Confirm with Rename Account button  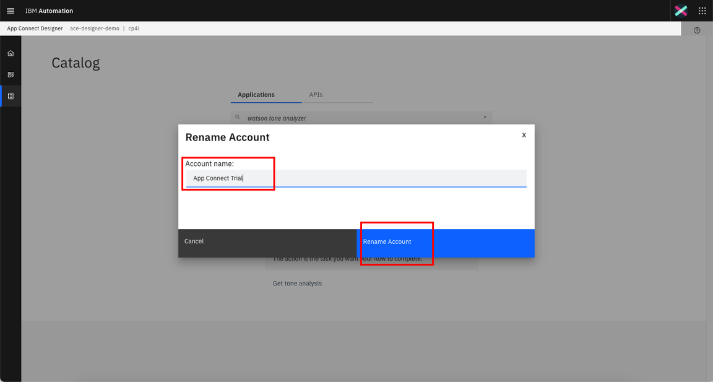(x=446, y=243)
